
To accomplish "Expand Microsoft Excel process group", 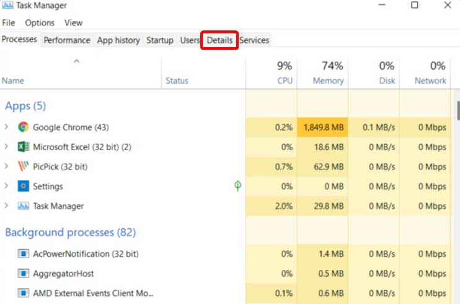I will [6, 146].
